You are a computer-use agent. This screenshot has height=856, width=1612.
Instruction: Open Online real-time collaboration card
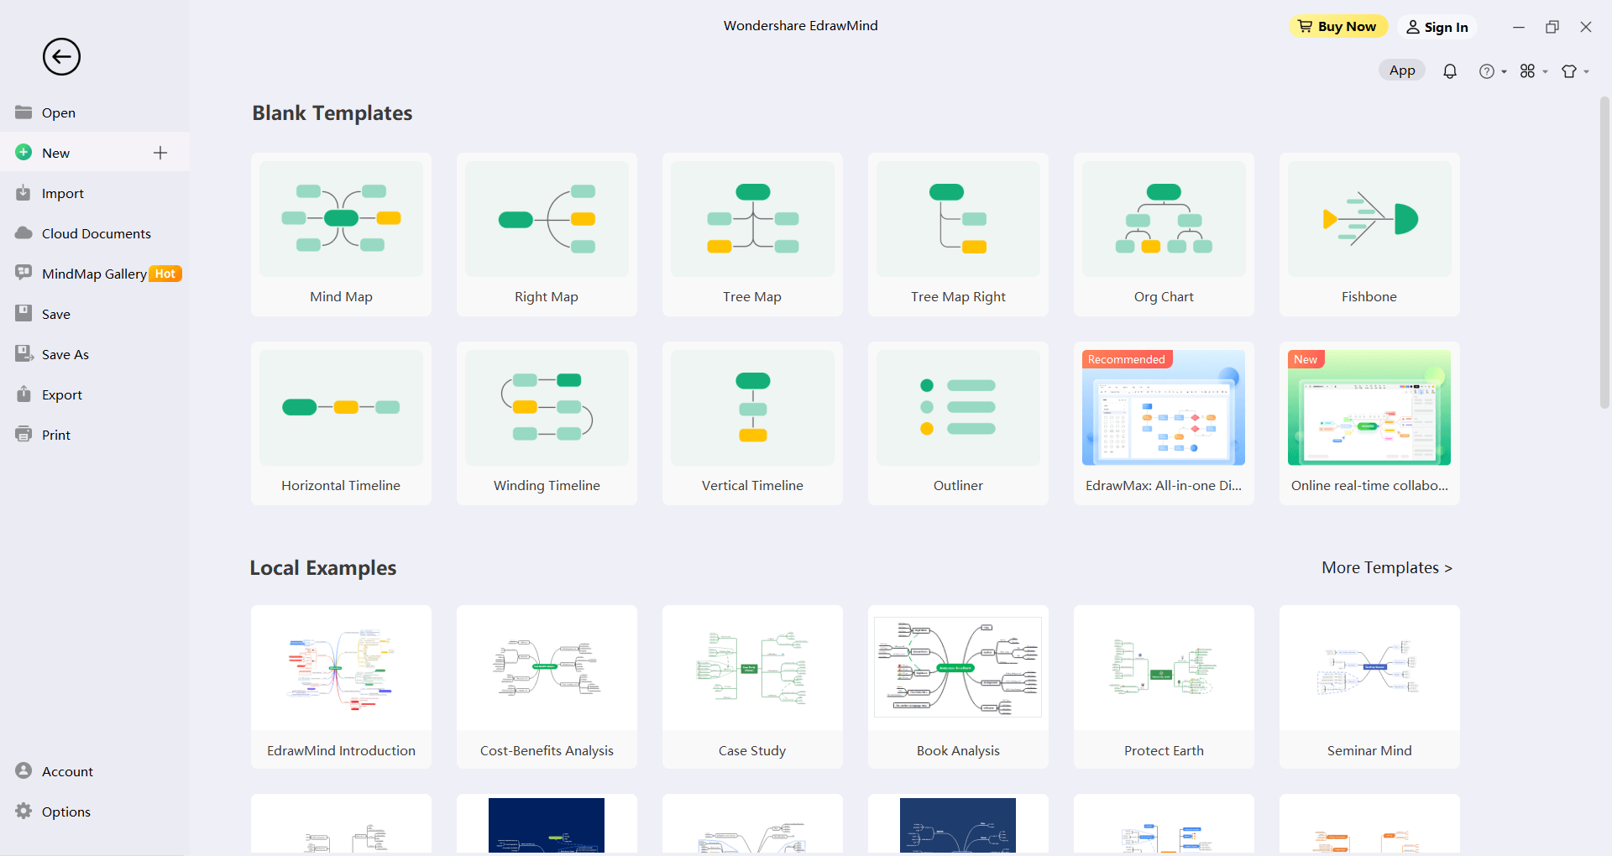(x=1369, y=423)
